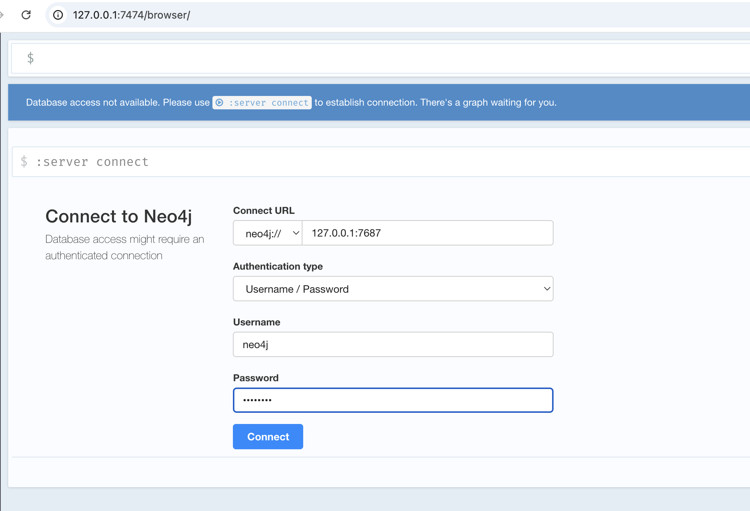This screenshot has width=750, height=511.
Task: Click the browser address bar URL
Action: coord(132,15)
